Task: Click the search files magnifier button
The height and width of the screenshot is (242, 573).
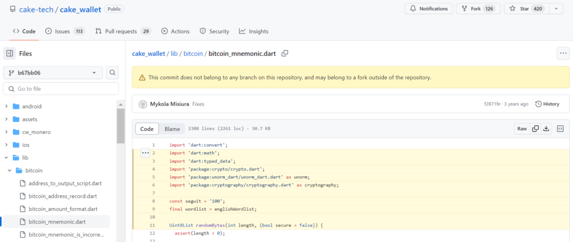Action: coord(112,73)
